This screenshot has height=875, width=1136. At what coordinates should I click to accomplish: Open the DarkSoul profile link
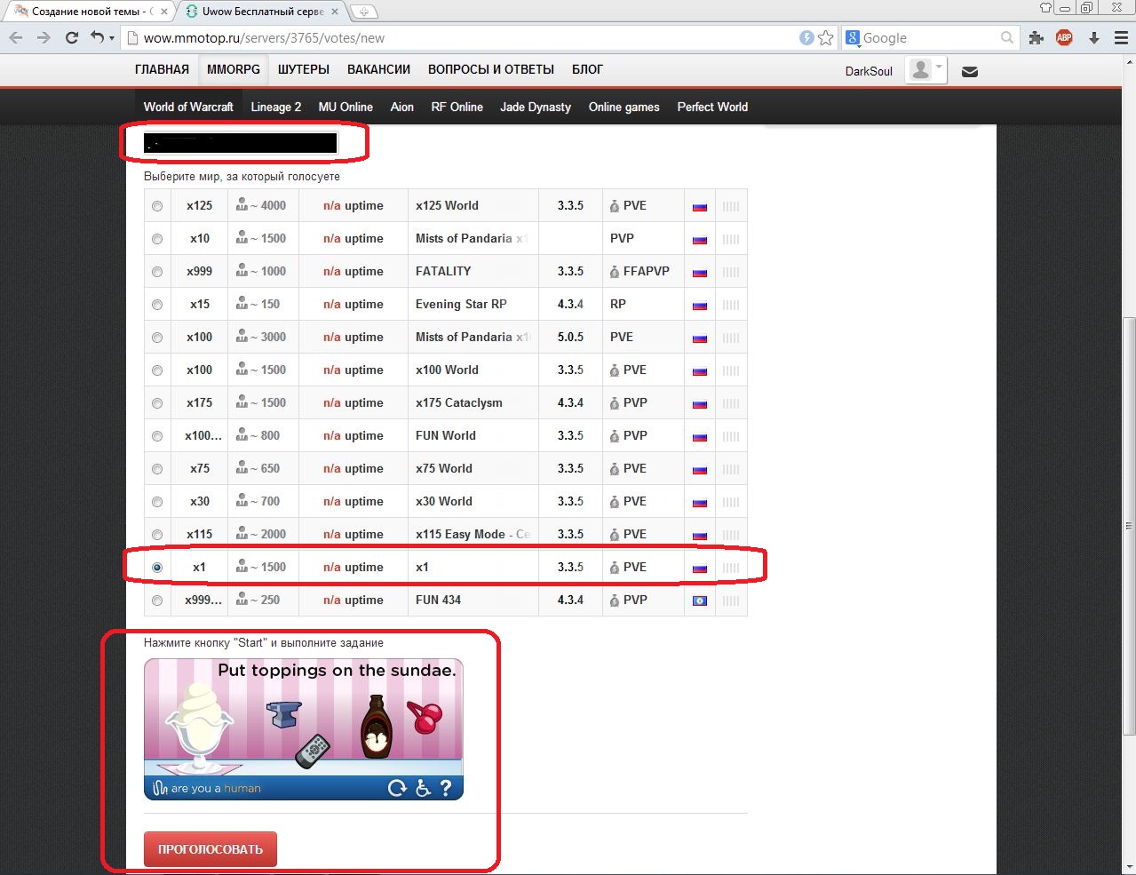869,71
